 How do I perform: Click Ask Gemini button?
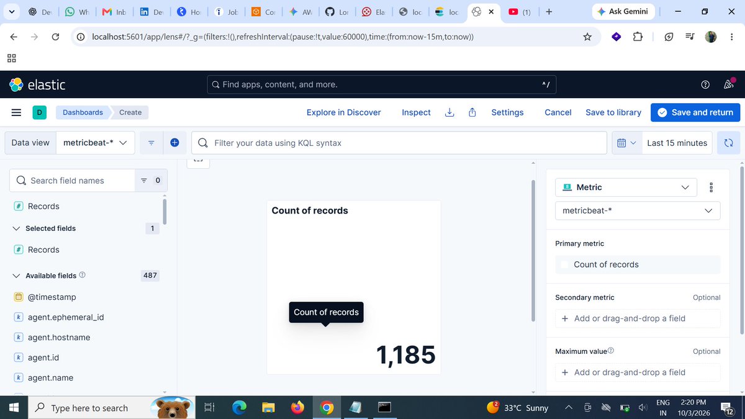coord(623,12)
